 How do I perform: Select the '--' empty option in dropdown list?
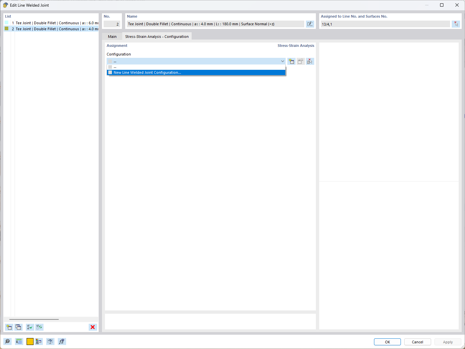196,67
